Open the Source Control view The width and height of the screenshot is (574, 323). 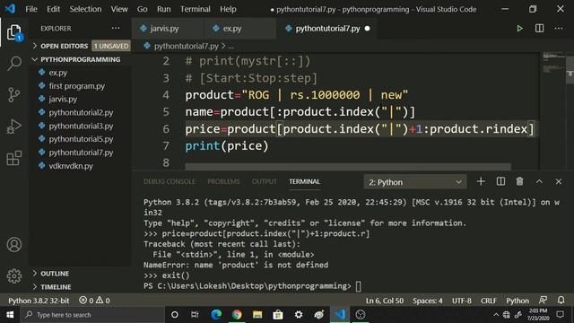[14, 95]
